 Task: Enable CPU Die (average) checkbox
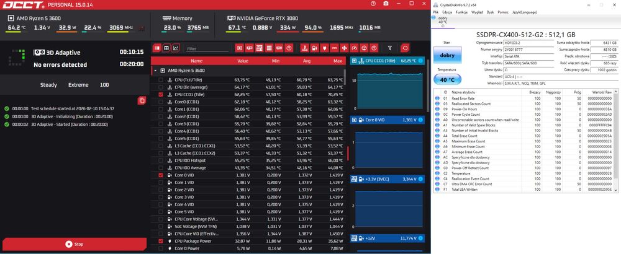pyautogui.click(x=160, y=87)
